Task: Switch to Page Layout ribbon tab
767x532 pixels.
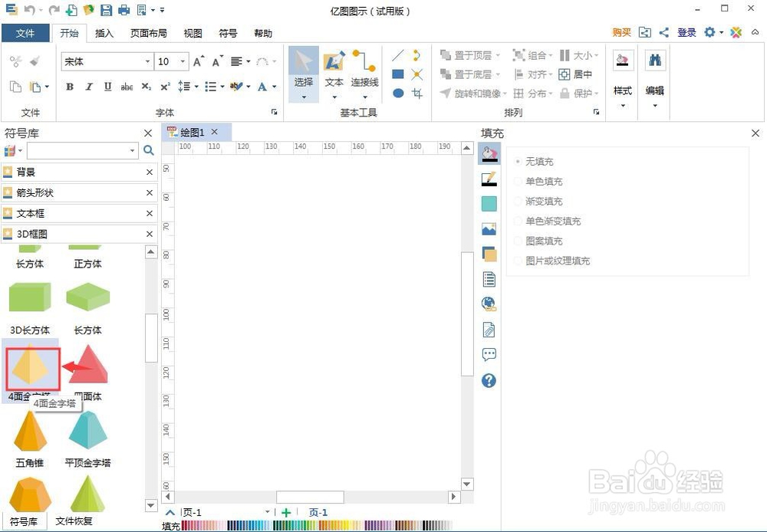Action: pos(149,33)
